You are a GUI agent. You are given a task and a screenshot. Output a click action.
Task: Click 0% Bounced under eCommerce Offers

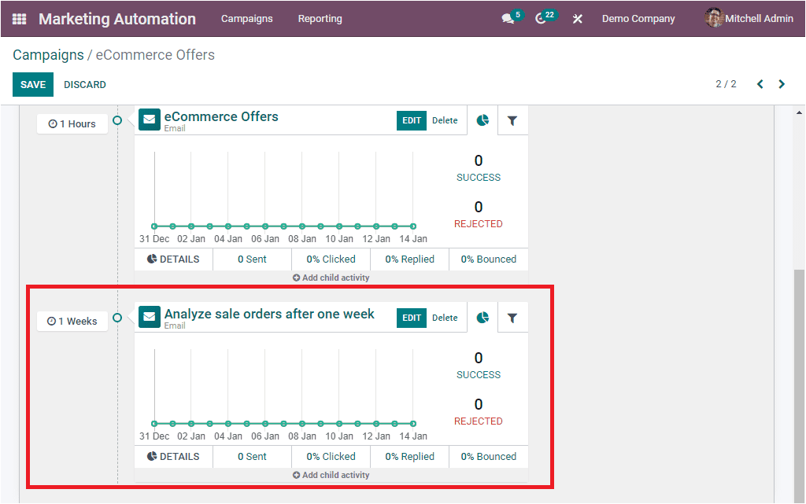pyautogui.click(x=488, y=259)
